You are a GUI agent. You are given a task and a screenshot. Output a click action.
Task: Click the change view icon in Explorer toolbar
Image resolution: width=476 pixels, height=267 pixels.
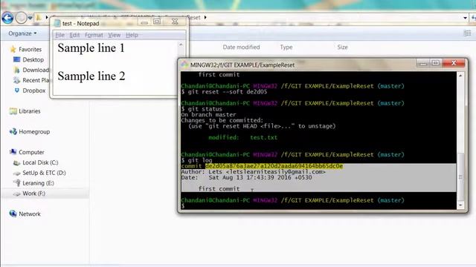(468, 33)
